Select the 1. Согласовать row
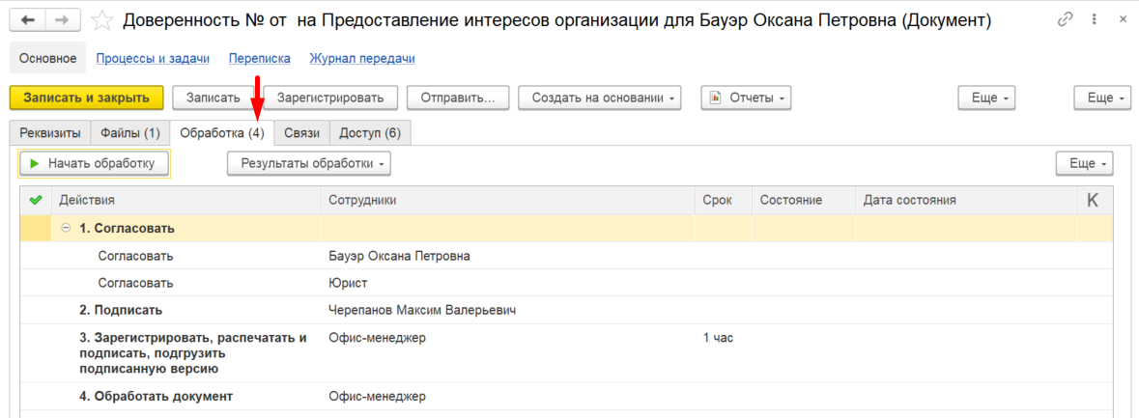 pos(566,228)
